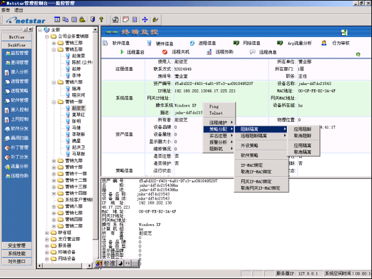Screen dimensions: 372x279
Task: Collapse the 营销六部 folder node
Action: pos(54,83)
